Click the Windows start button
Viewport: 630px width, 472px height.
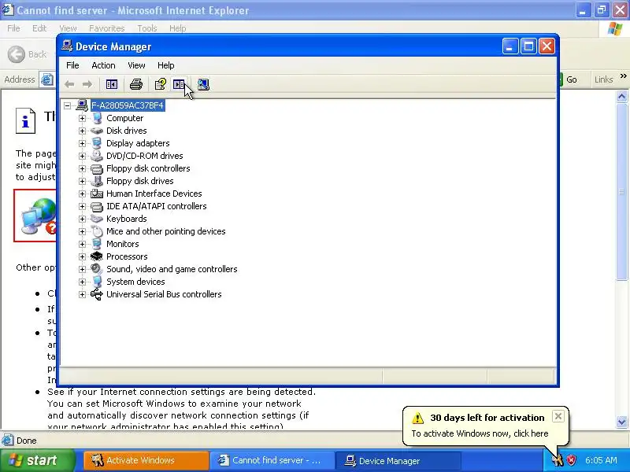tap(37, 460)
